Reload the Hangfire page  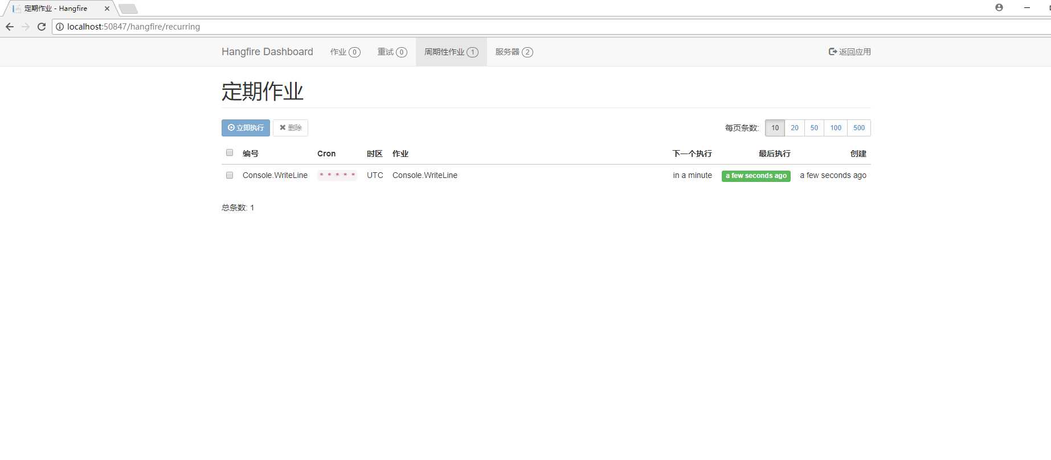42,27
